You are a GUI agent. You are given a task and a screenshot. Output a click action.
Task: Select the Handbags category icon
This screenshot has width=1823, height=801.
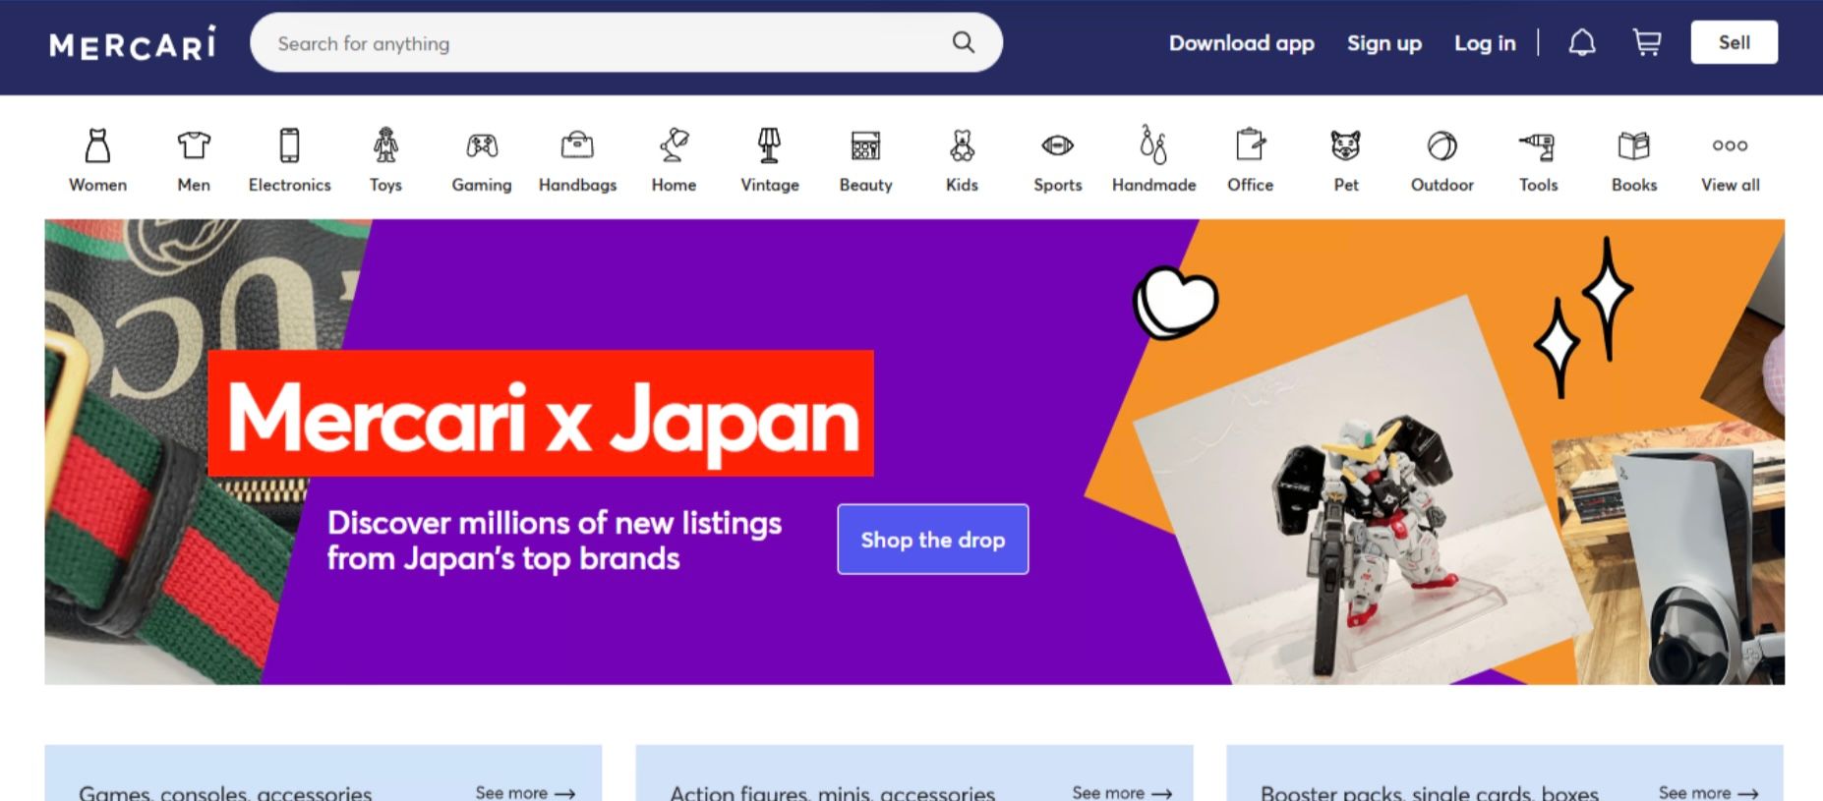577,145
